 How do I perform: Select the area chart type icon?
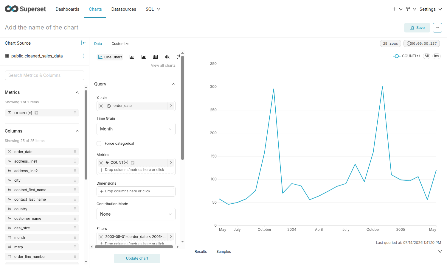pos(144,57)
